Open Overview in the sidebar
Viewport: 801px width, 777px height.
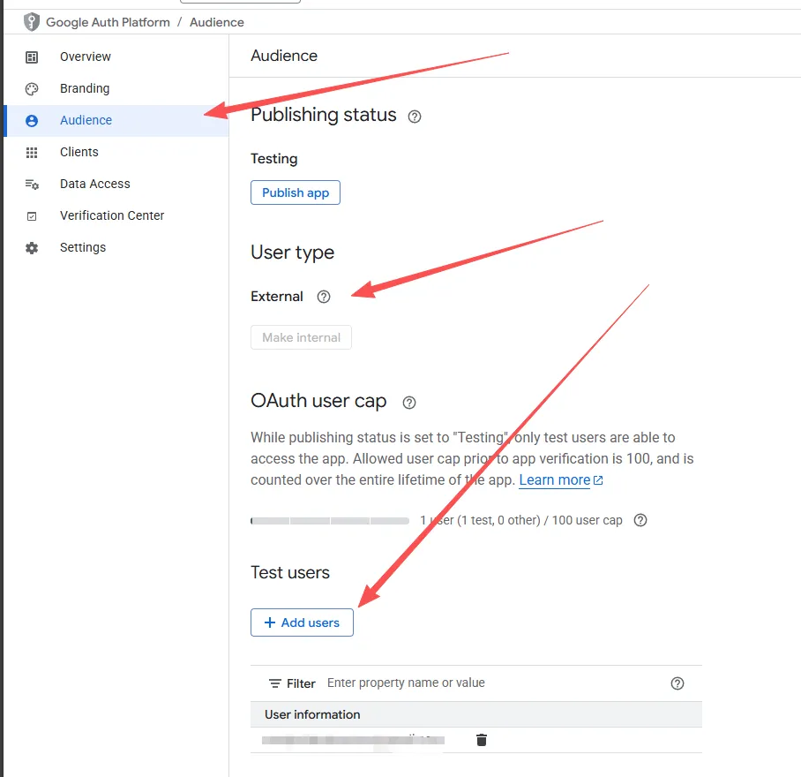[116, 57]
